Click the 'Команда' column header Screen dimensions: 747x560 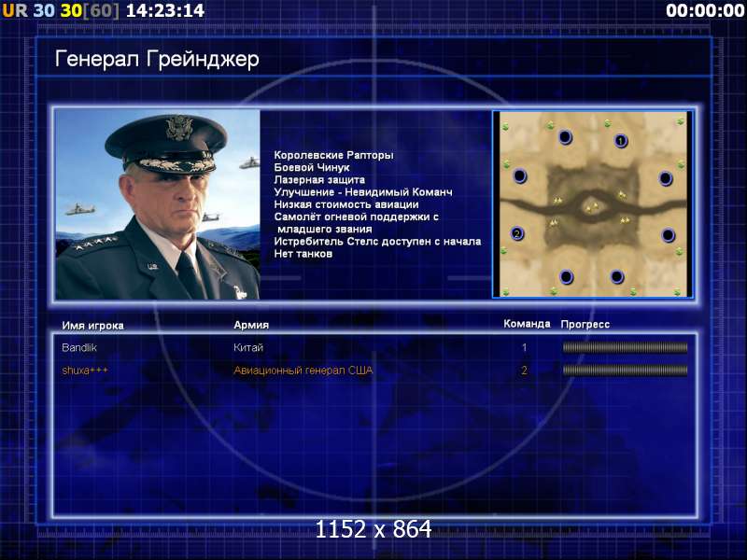pos(527,324)
